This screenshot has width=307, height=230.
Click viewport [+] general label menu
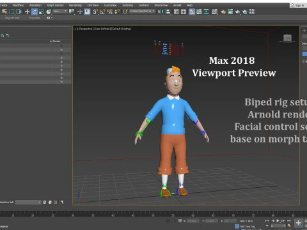[x=75, y=29]
